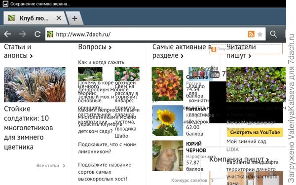Open the "Статьи и анонсы" section heading

18,51
